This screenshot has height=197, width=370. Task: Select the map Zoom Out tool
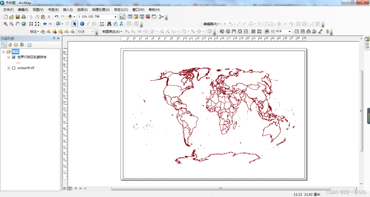(x=11, y=24)
